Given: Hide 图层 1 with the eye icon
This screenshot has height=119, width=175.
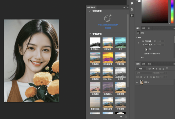Looking at the screenshot, I should pyautogui.click(x=137, y=82).
